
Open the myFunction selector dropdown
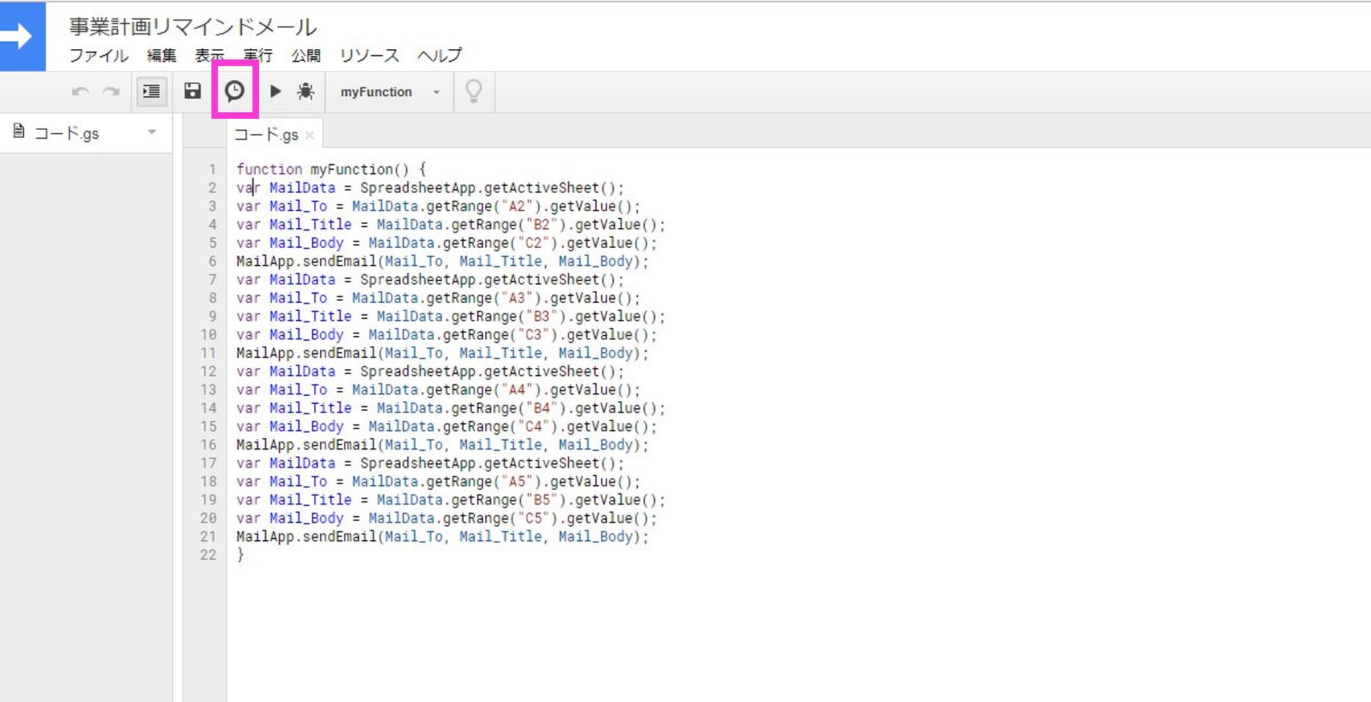(x=390, y=92)
